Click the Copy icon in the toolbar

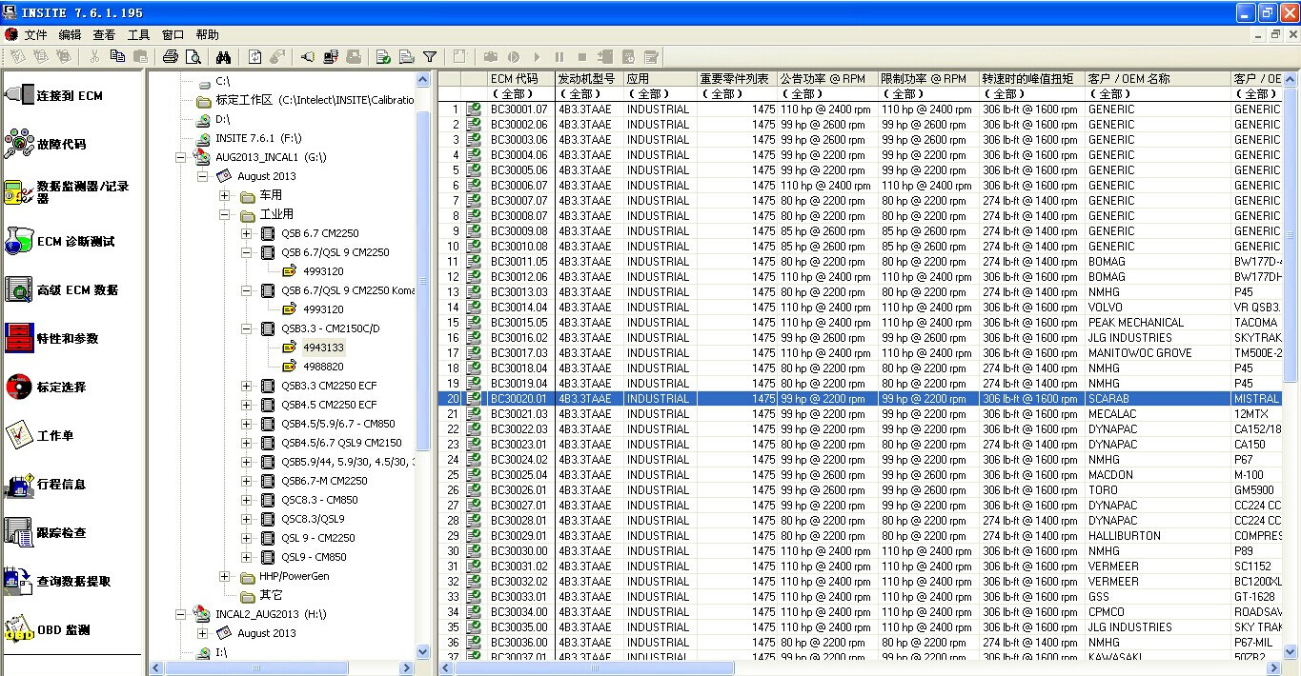click(x=117, y=57)
